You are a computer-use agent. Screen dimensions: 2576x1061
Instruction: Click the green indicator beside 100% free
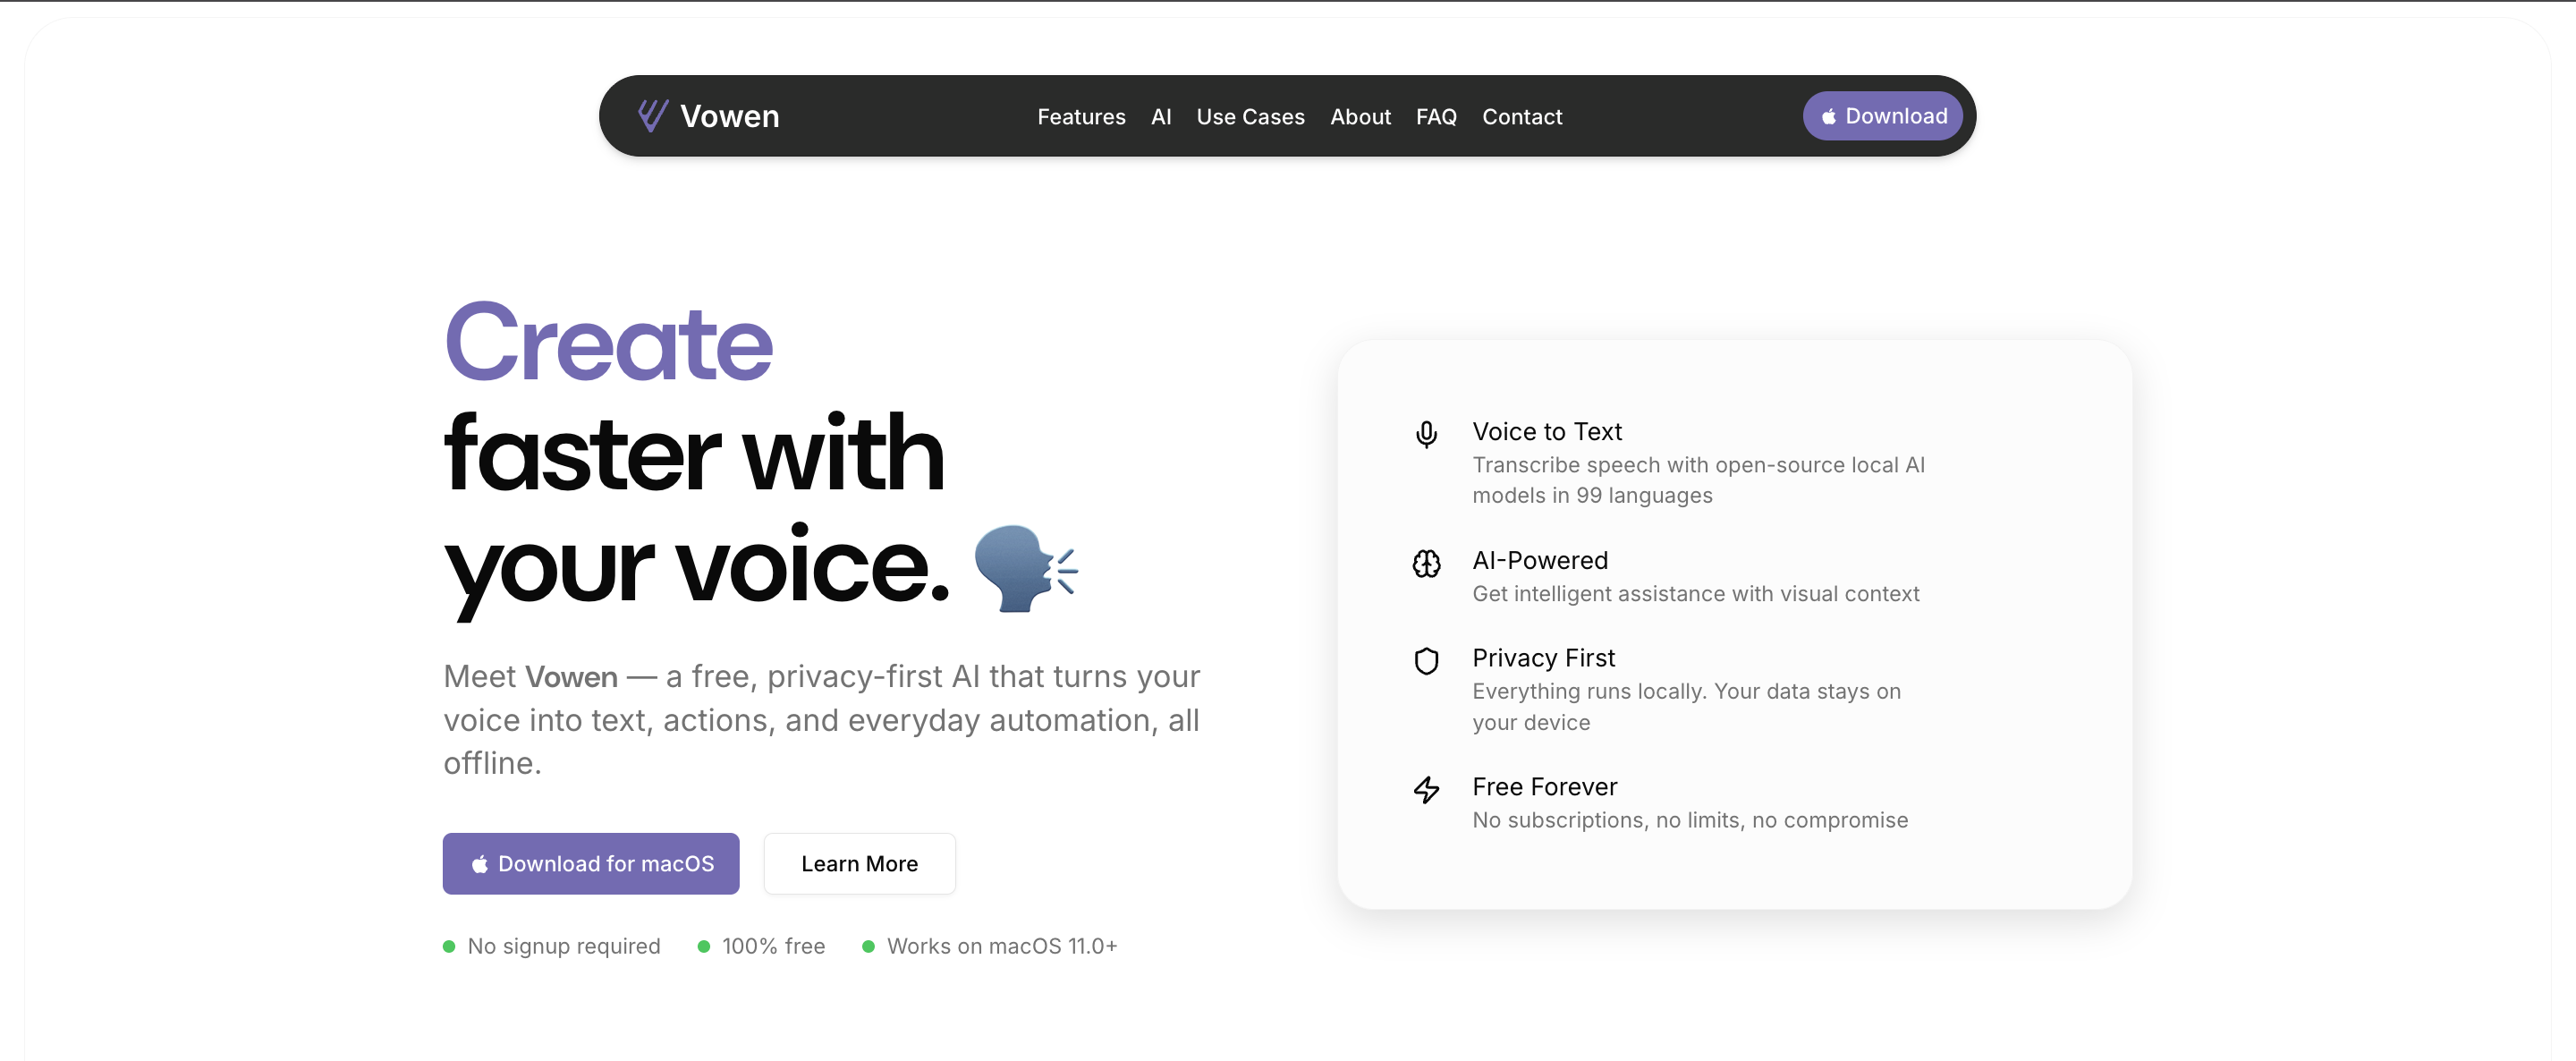[704, 946]
